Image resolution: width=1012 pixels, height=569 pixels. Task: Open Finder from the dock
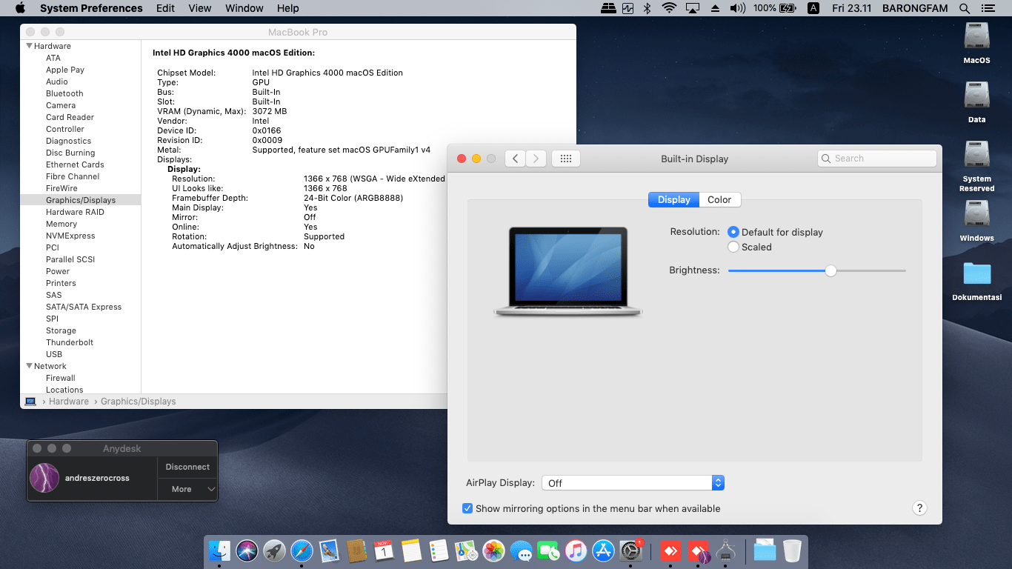coord(219,550)
